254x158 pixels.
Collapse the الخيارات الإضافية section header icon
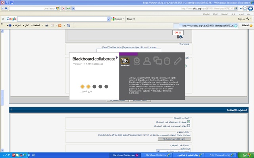(12, 109)
